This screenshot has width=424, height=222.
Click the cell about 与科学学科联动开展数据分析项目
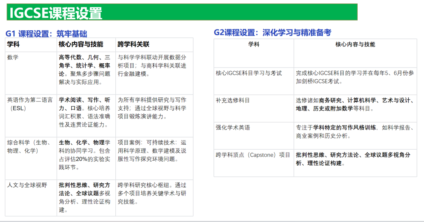[154, 73]
